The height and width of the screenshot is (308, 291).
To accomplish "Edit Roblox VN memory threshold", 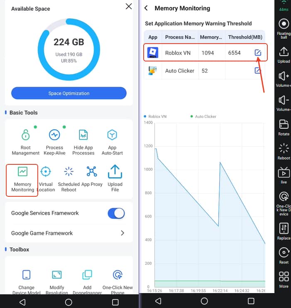I will coord(258,53).
